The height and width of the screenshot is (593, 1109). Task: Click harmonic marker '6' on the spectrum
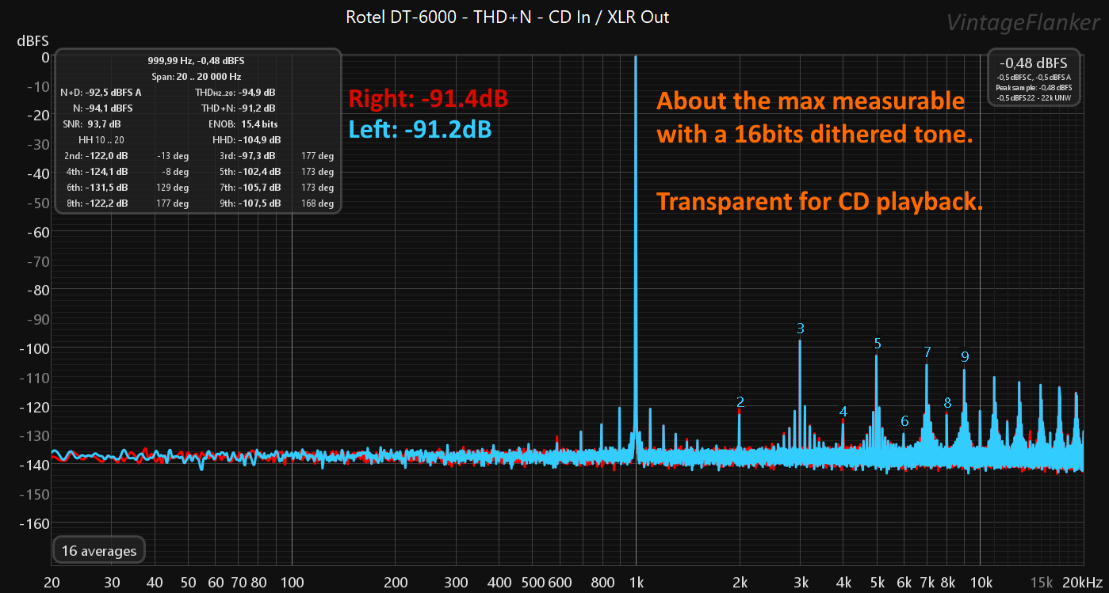[x=904, y=421]
